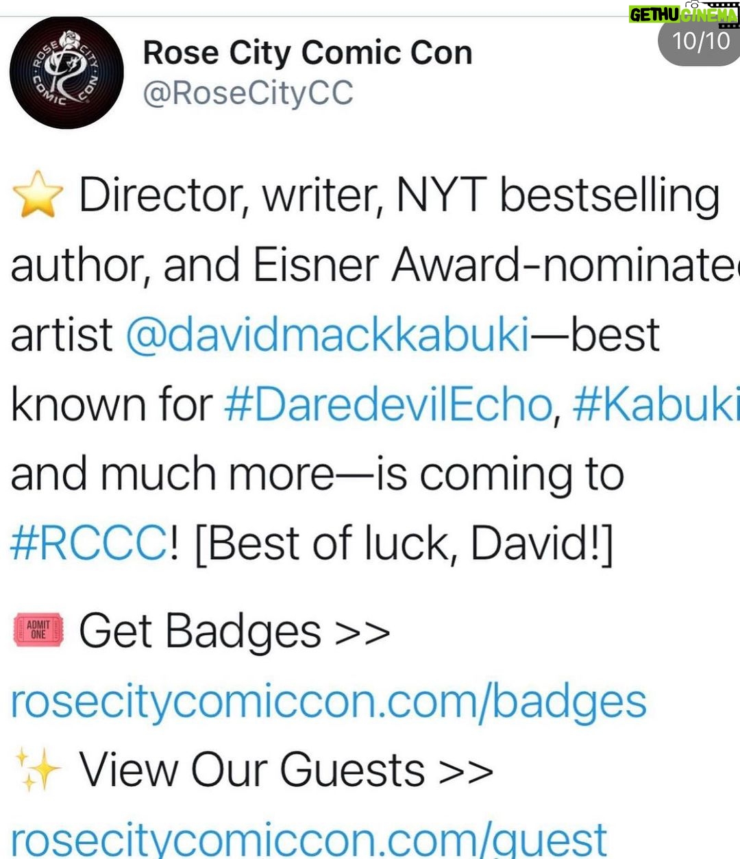Screen dimensions: 740x859
Task: Click the sparkles emoji before View Our Guests
Action: click(38, 769)
